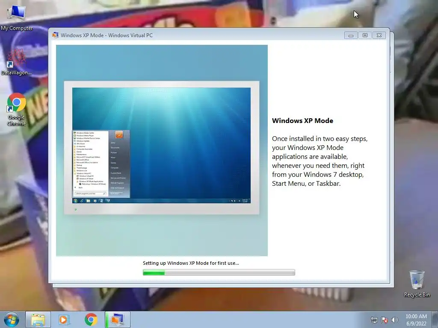Image resolution: width=438 pixels, height=328 pixels.
Task: Click the green setup progress bar
Action: pos(219,272)
